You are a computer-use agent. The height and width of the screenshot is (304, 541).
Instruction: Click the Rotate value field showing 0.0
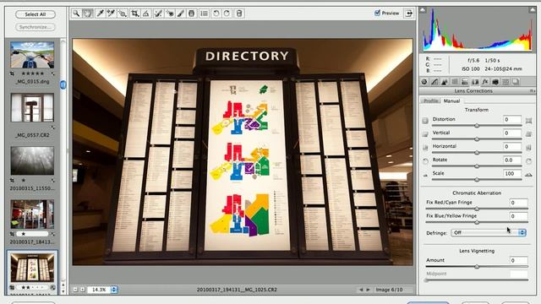click(x=511, y=160)
